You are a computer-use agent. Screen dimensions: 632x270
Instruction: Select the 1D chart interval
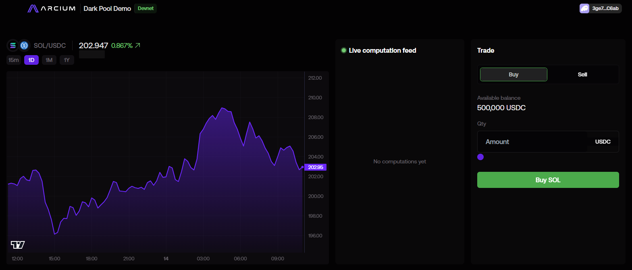pyautogui.click(x=31, y=60)
